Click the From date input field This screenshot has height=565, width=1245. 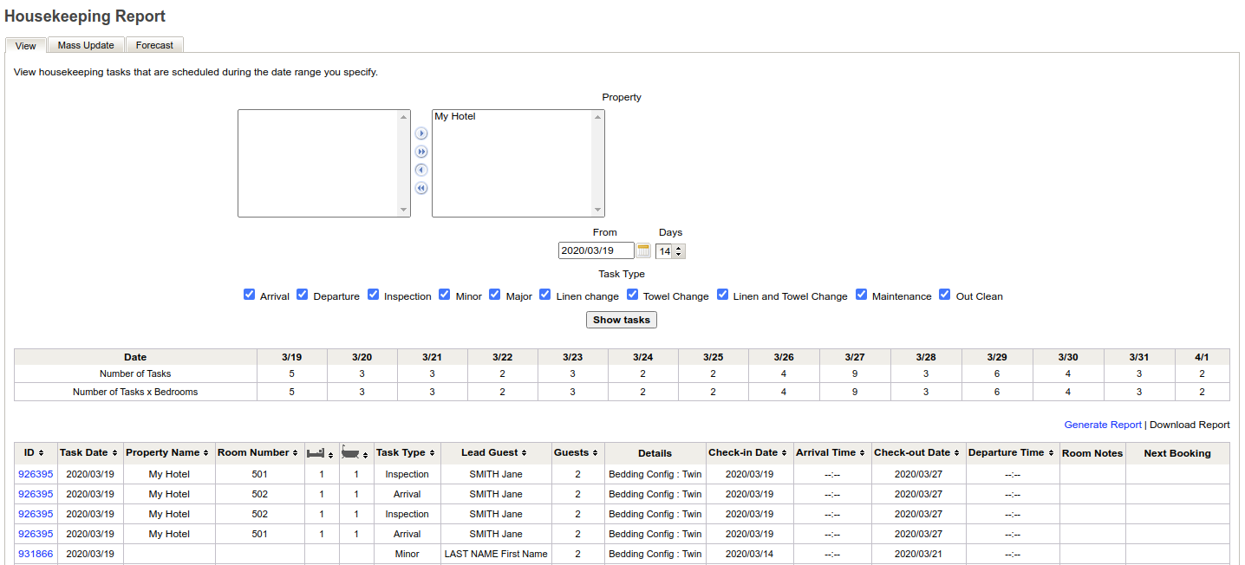pos(596,250)
